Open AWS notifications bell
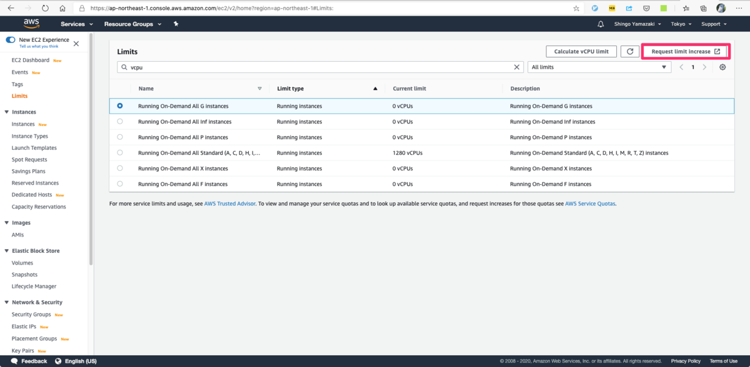Image resolution: width=750 pixels, height=367 pixels. pos(601,24)
